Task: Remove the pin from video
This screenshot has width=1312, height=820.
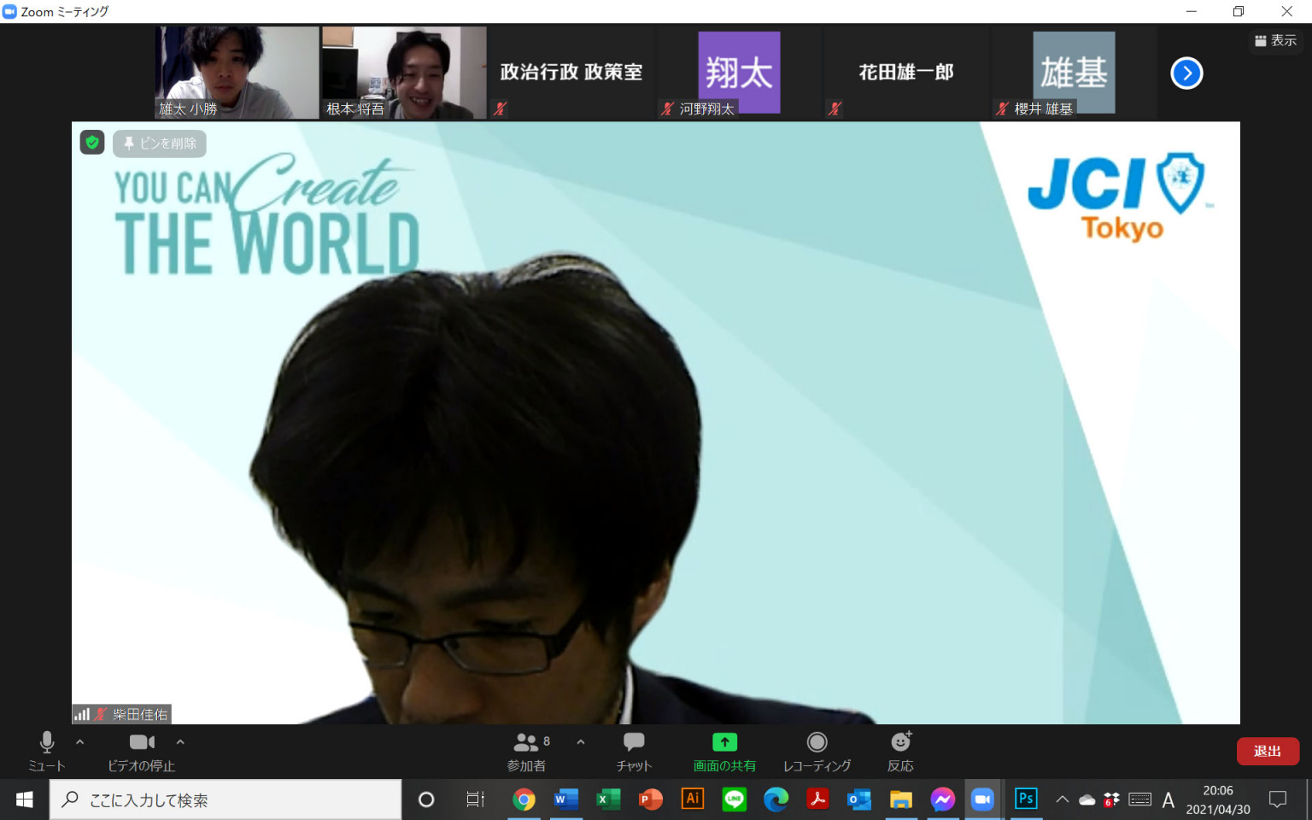Action: [x=160, y=143]
